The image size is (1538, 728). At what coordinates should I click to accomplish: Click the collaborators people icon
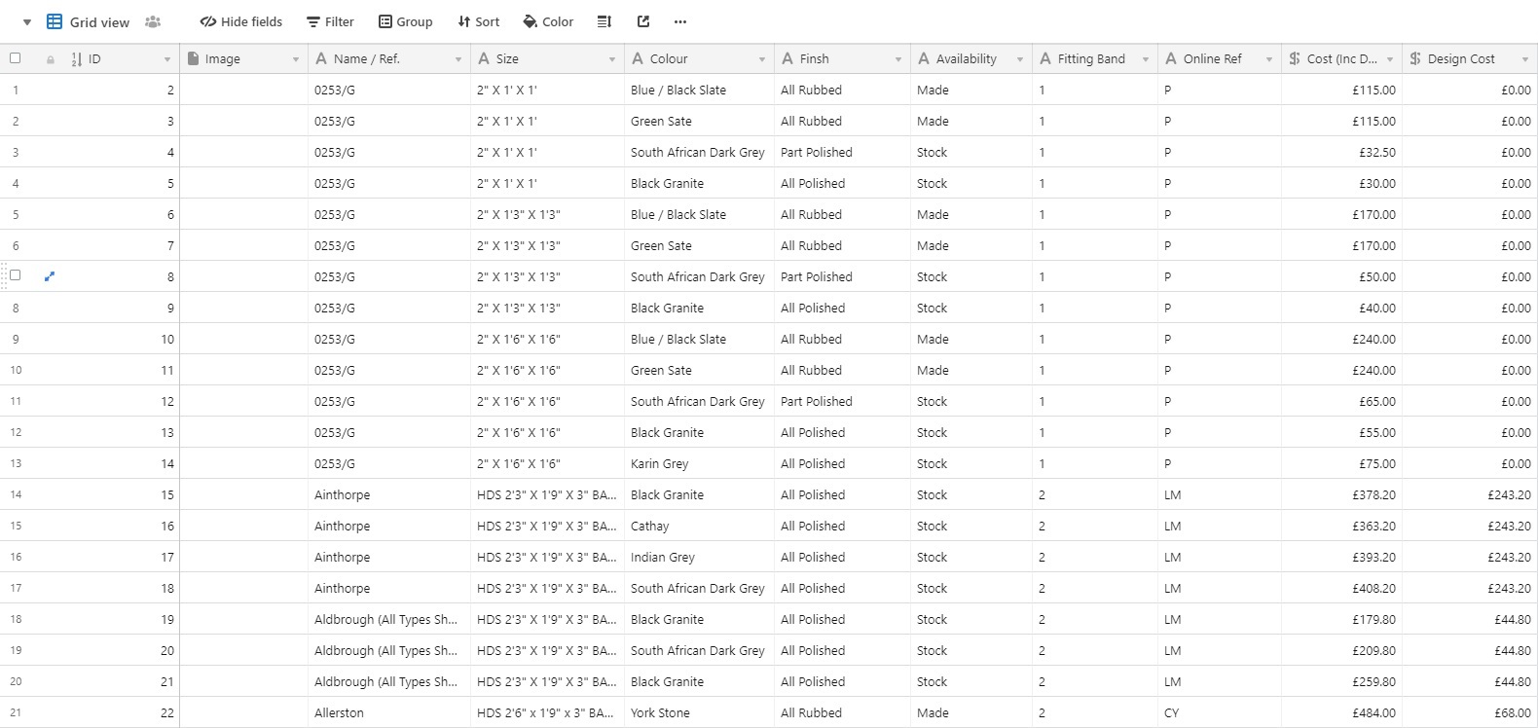[153, 21]
